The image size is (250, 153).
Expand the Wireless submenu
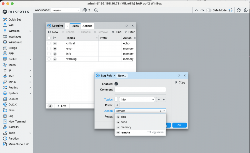pyautogui.click(x=30, y=31)
